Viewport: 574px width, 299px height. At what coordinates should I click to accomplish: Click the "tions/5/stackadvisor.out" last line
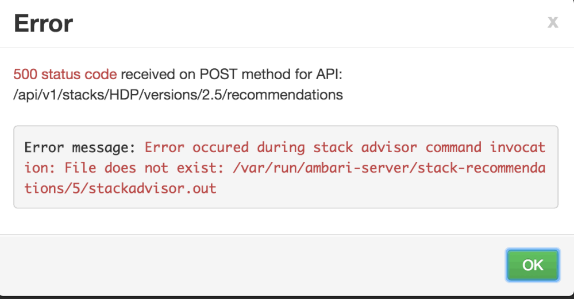coord(120,188)
